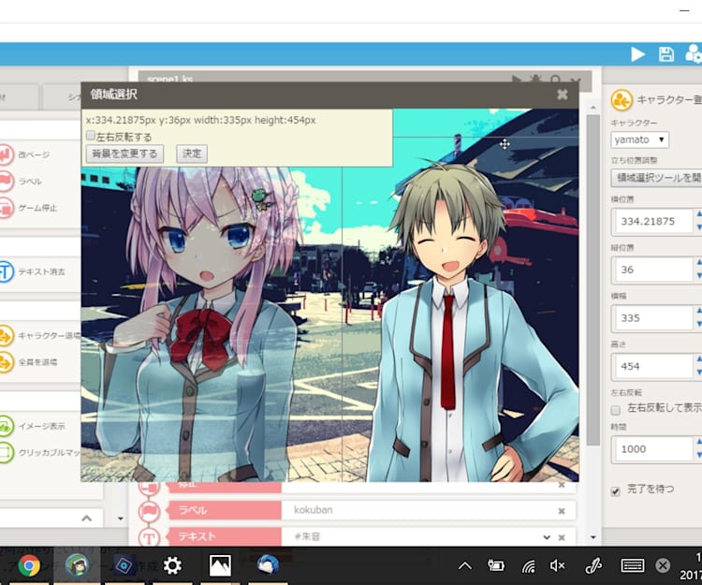Screen dimensions: 702x585
Task: Add the イメージ表示 component
Action: pos(34,426)
